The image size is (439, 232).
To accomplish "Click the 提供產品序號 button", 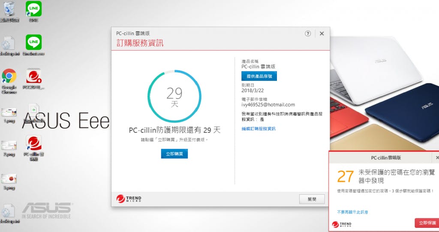I will pyautogui.click(x=259, y=76).
